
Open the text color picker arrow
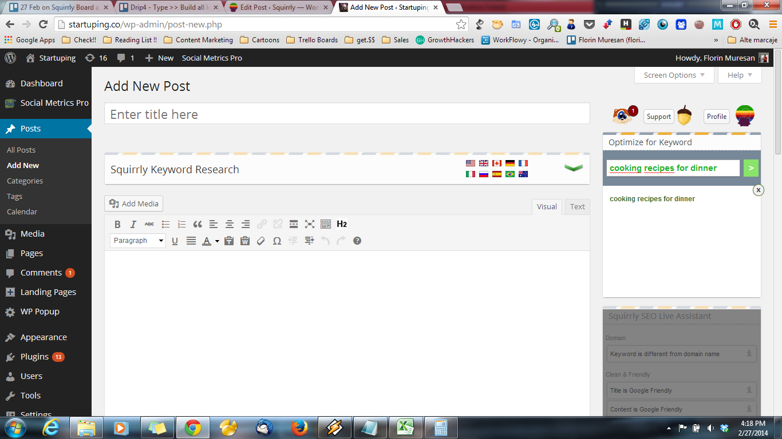point(218,241)
